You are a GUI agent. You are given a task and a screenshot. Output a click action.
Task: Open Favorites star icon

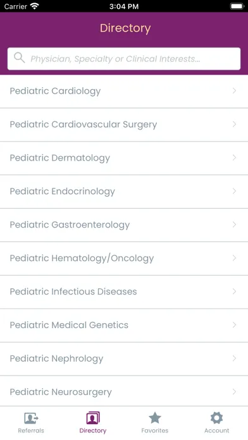[x=155, y=418]
